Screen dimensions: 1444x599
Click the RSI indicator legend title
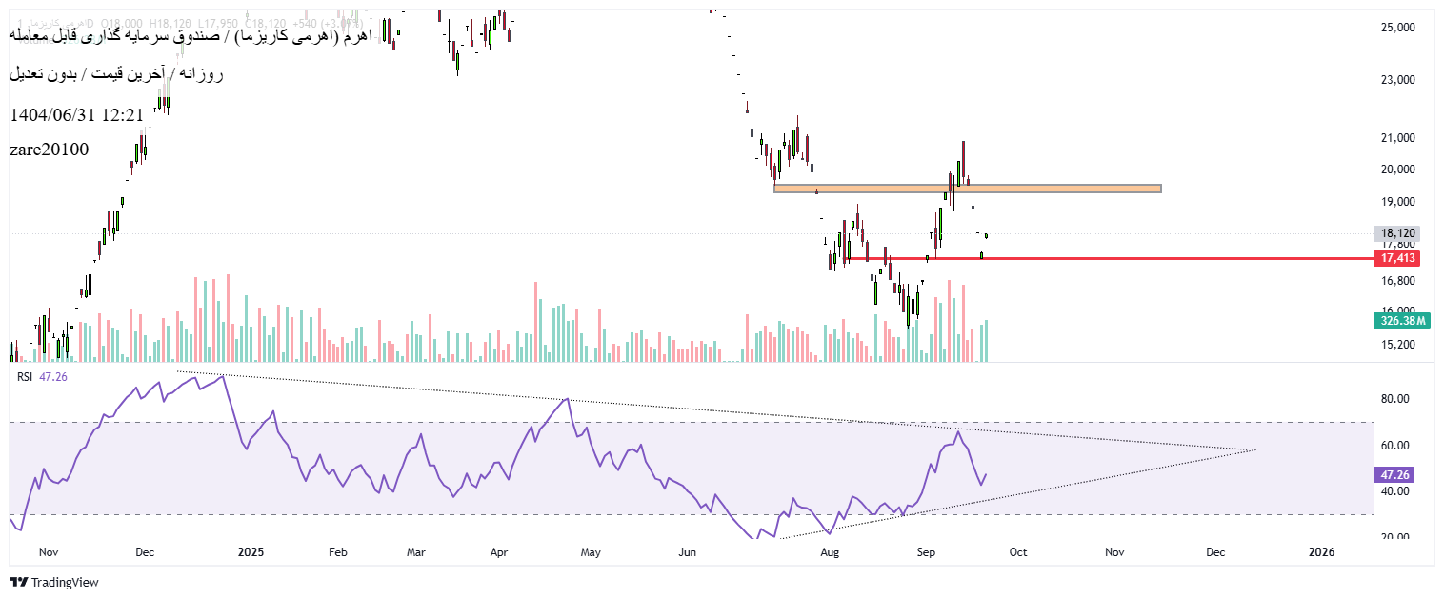[25, 377]
